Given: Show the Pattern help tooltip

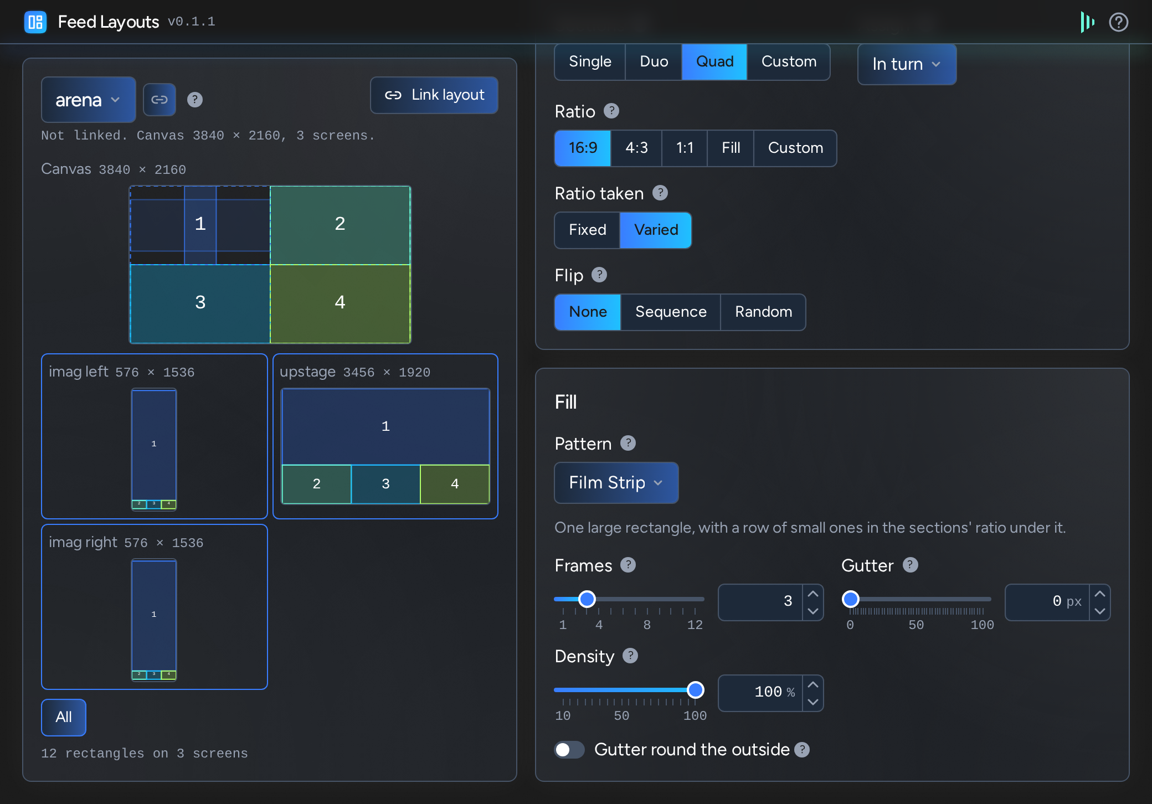Looking at the screenshot, I should click(x=628, y=443).
